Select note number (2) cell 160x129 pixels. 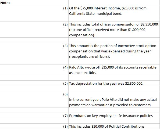pos(34,30)
